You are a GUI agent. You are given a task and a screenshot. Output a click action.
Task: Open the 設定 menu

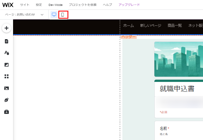coord(39,5)
